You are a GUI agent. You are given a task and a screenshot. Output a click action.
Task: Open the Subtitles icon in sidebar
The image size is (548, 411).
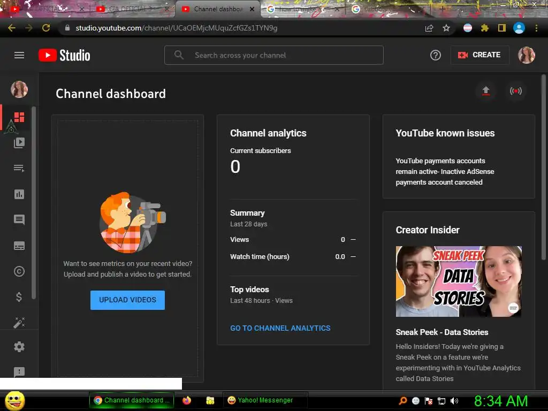[19, 246]
